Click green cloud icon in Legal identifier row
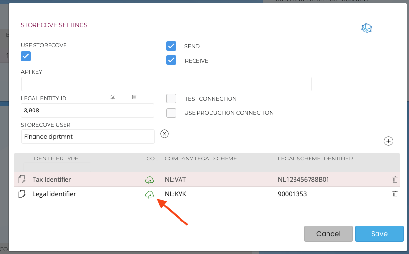The width and height of the screenshot is (409, 254). 149,195
